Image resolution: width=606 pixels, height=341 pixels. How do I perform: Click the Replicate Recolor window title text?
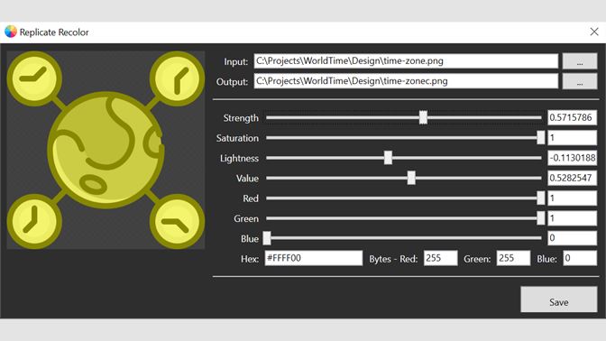point(54,32)
